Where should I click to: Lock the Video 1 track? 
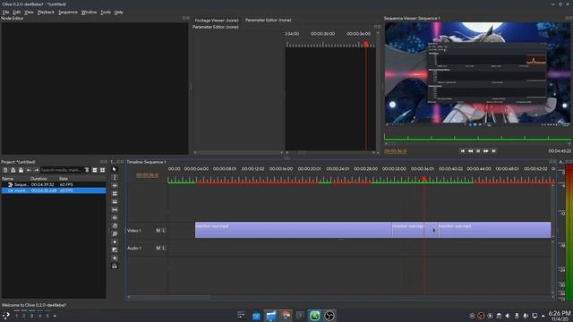point(164,231)
